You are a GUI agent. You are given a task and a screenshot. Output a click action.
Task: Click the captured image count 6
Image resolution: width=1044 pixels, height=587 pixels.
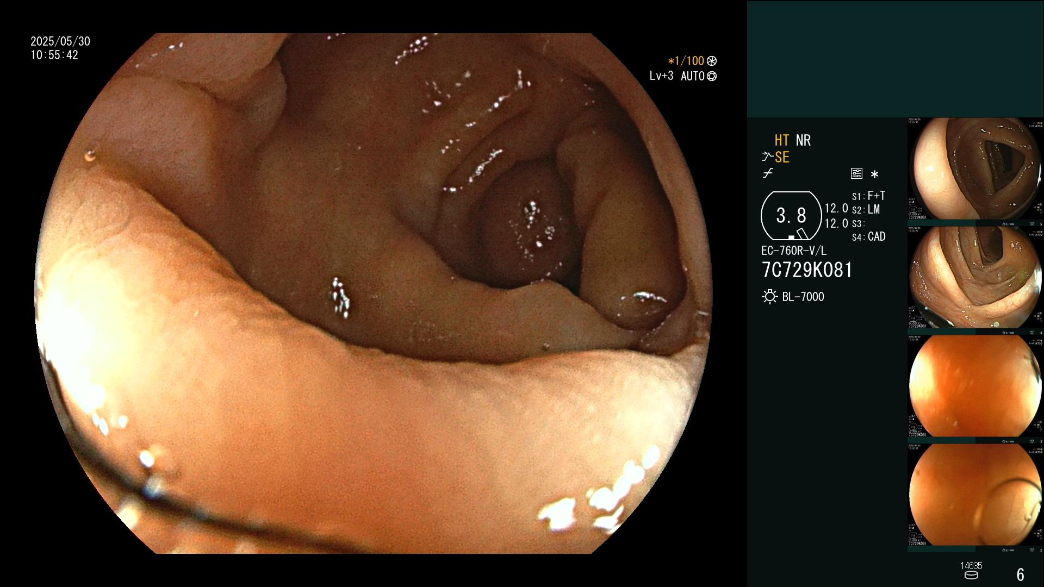[x=1021, y=574]
